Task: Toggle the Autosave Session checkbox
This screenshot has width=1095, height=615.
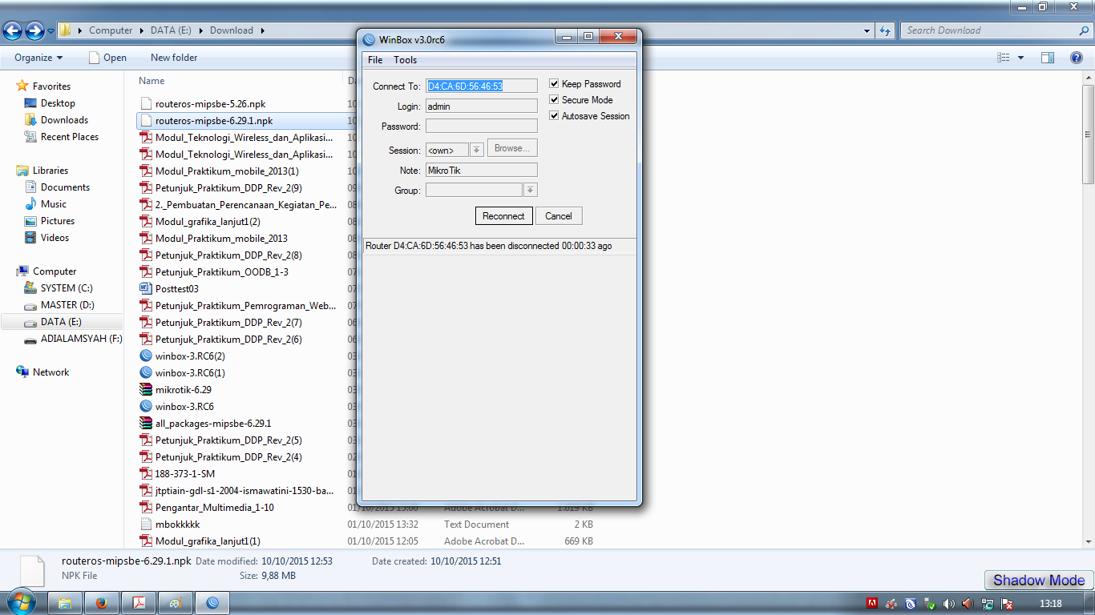Action: pos(554,115)
